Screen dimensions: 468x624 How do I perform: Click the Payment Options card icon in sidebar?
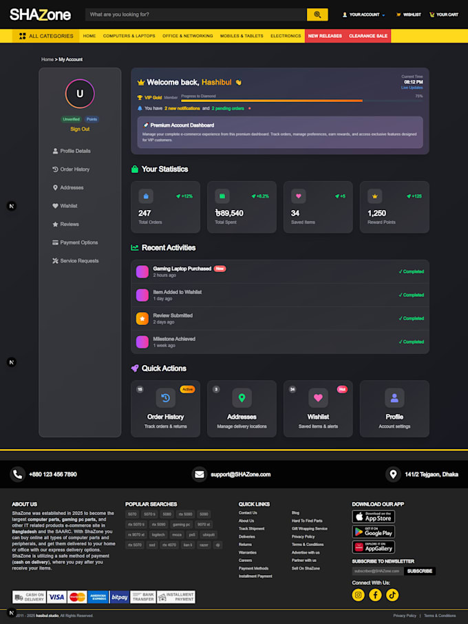[x=55, y=242]
